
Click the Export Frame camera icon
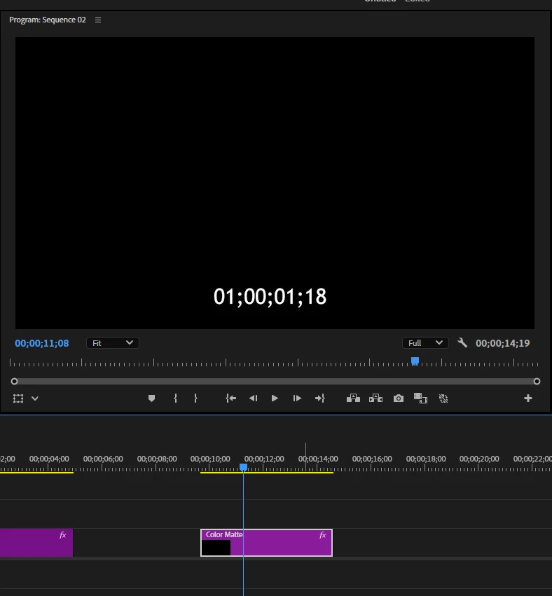coord(399,399)
